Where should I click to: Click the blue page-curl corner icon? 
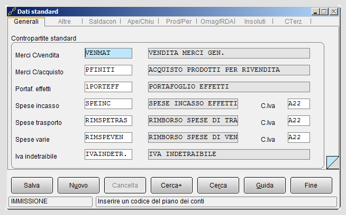(333, 162)
